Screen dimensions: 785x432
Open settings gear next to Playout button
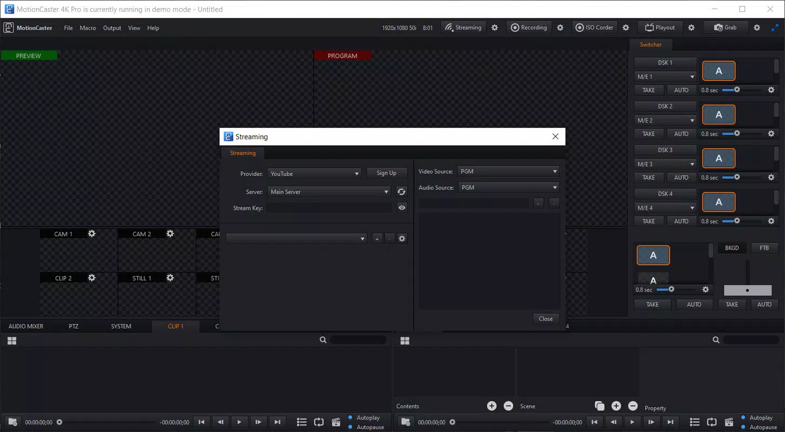tap(692, 28)
